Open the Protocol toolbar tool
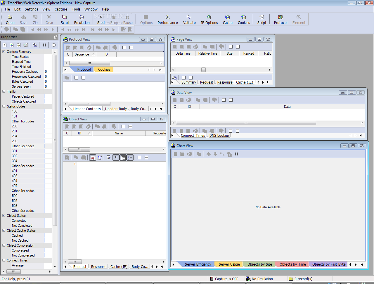The image size is (374, 284). pyautogui.click(x=280, y=20)
